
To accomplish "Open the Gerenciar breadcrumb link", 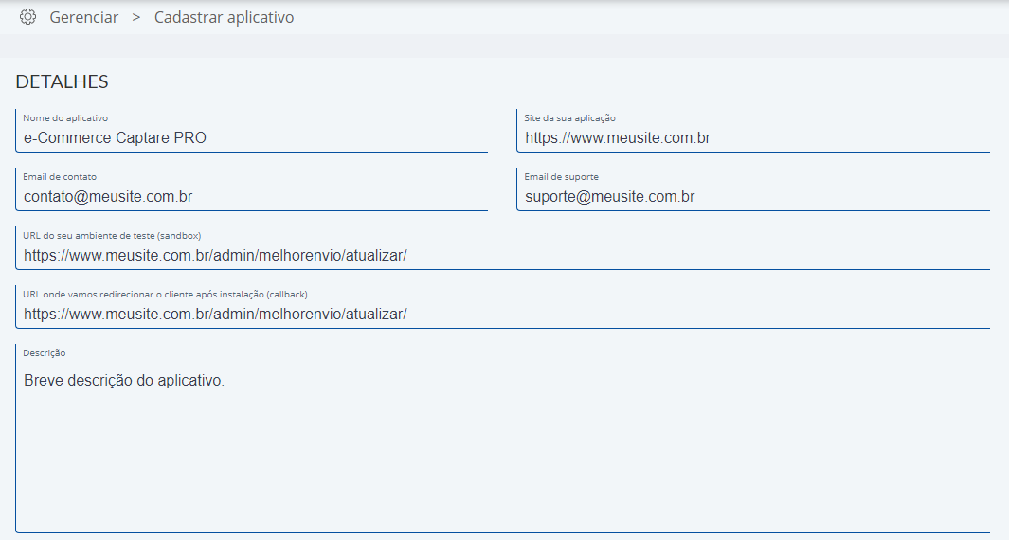I will coord(83,17).
